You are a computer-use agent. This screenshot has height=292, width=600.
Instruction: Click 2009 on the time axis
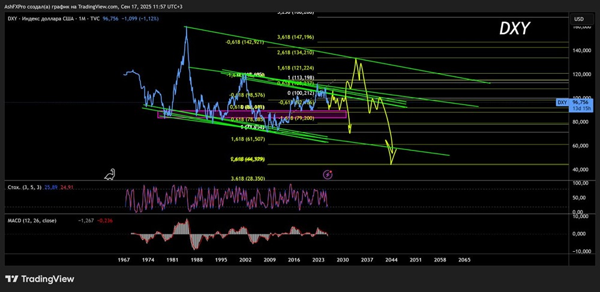[270, 260]
